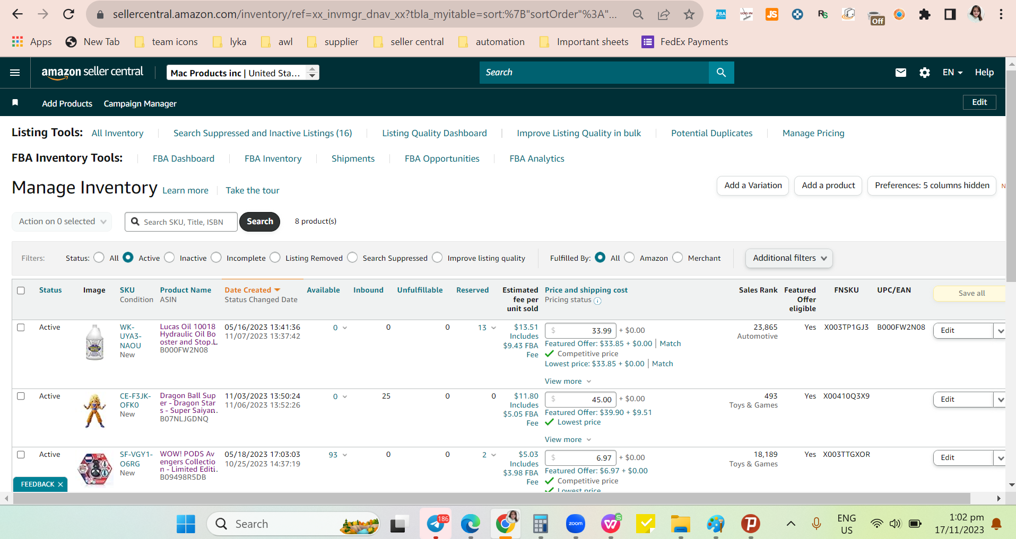Open the Edit dropdown arrow for Lucas Oil
Viewport: 1016px width, 539px height.
click(x=1000, y=331)
